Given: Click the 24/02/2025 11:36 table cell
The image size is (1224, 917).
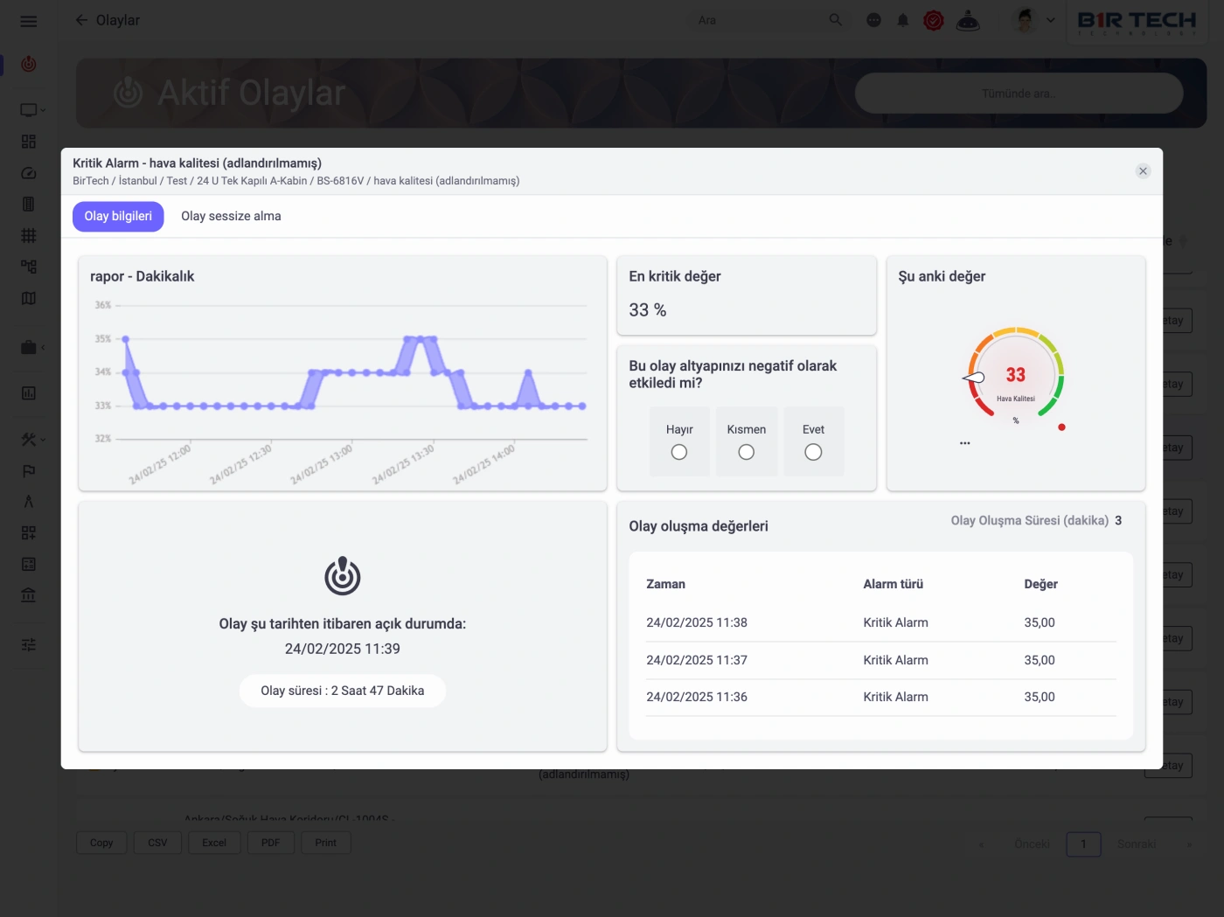Looking at the screenshot, I should coord(697,697).
